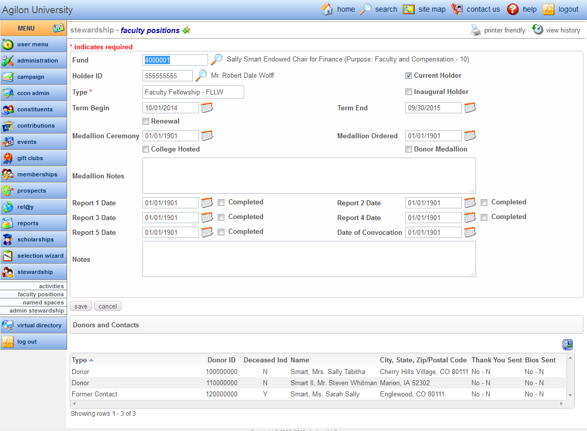Check Completed for Report 2 Date
Screen dimensions: 587x431
pyautogui.click(x=484, y=202)
